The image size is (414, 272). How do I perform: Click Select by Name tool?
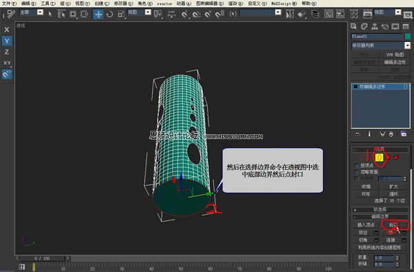61,14
